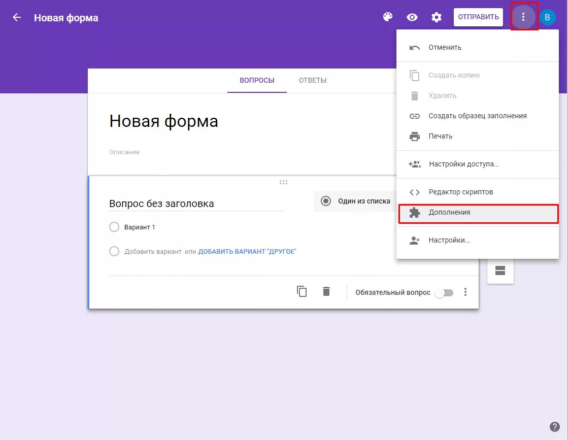The image size is (568, 440).
Task: Select radio button for Вариант 1
Action: pos(114,227)
